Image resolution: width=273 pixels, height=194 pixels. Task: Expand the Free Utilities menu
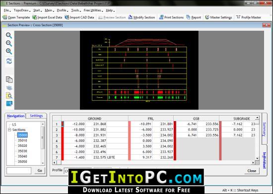click(93, 10)
